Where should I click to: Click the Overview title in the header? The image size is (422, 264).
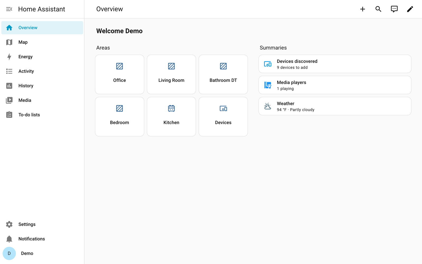click(x=110, y=9)
